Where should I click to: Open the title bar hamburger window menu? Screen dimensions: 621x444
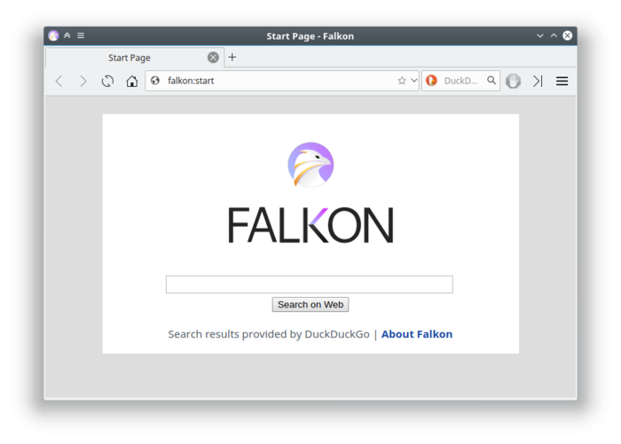81,35
